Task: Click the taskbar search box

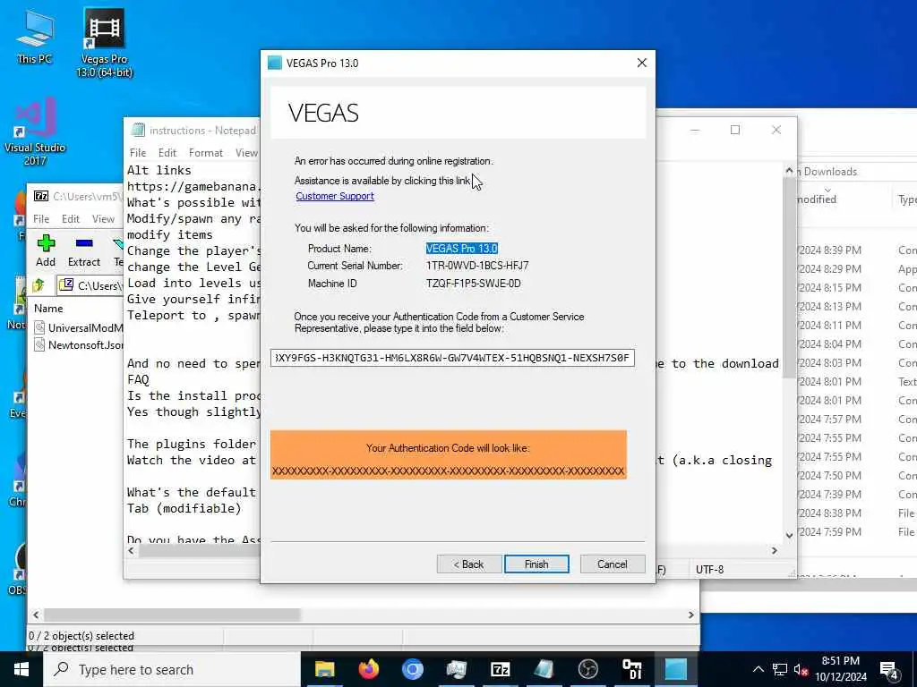Action: point(173,669)
